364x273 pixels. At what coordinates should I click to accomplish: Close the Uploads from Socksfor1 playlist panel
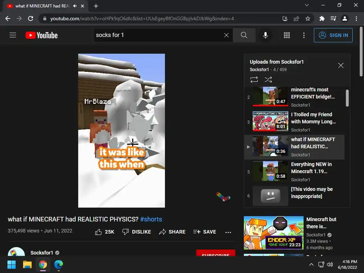pos(341,65)
